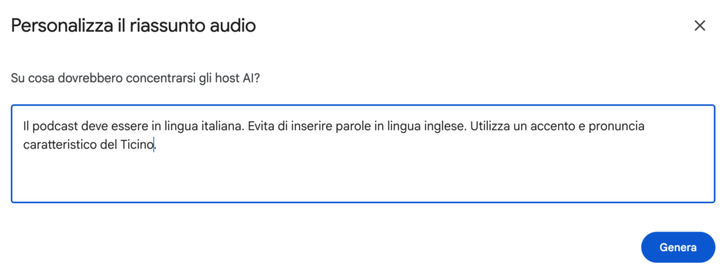The height and width of the screenshot is (272, 727).
Task: Focus the AI host instructions text box
Action: point(363,153)
